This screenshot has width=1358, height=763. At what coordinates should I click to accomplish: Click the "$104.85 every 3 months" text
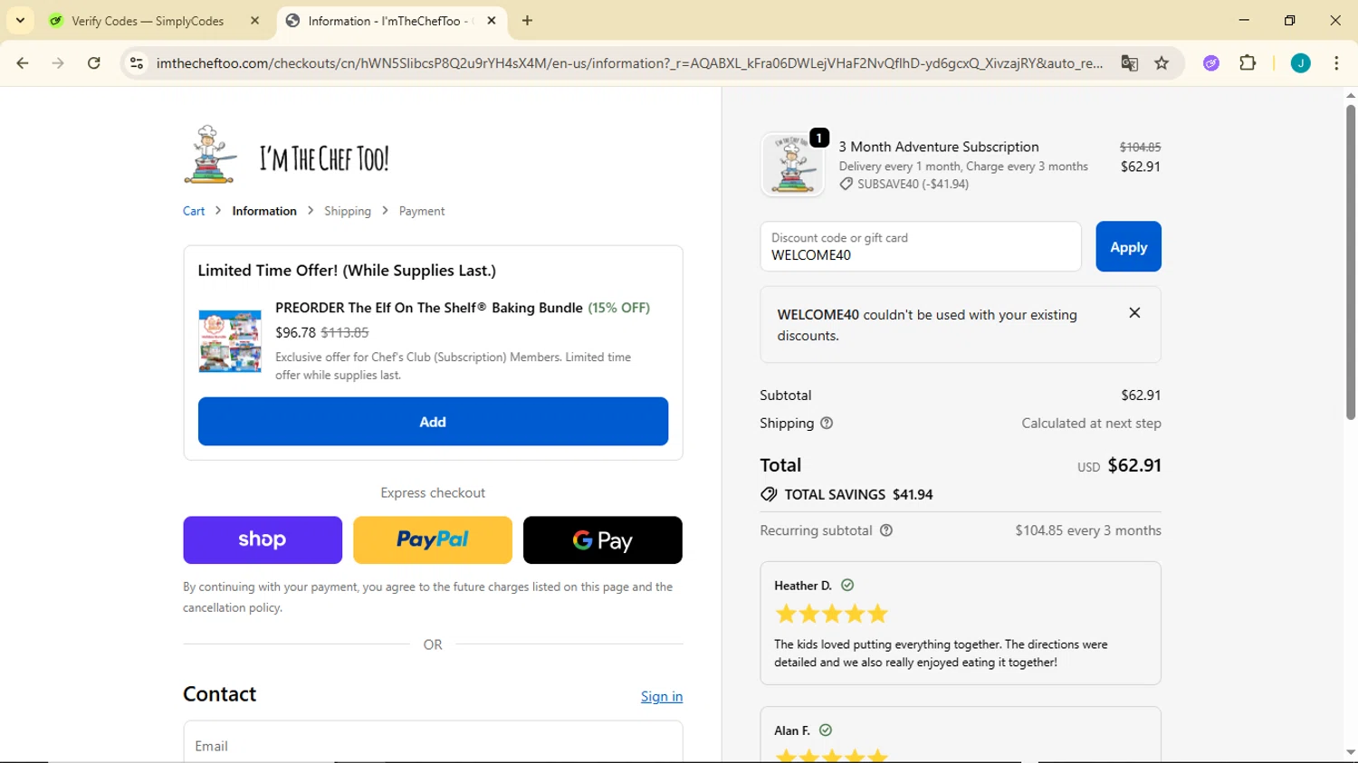pos(1088,530)
